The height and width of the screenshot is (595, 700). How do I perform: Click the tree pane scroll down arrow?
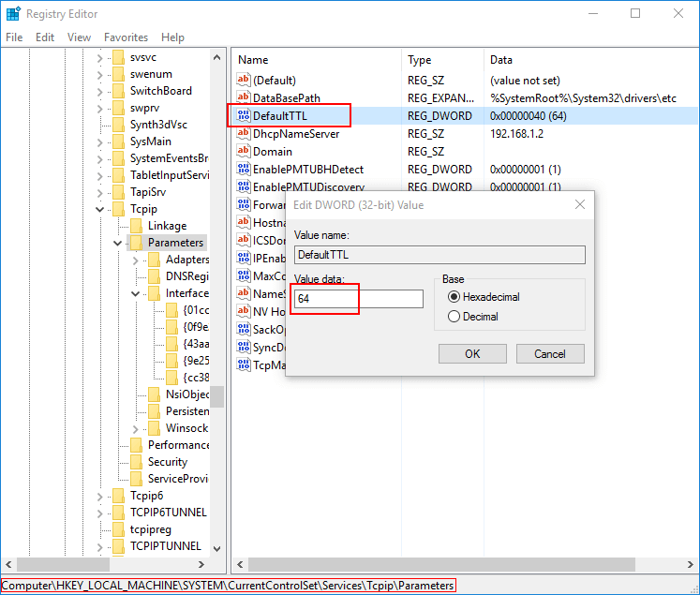pyautogui.click(x=217, y=548)
